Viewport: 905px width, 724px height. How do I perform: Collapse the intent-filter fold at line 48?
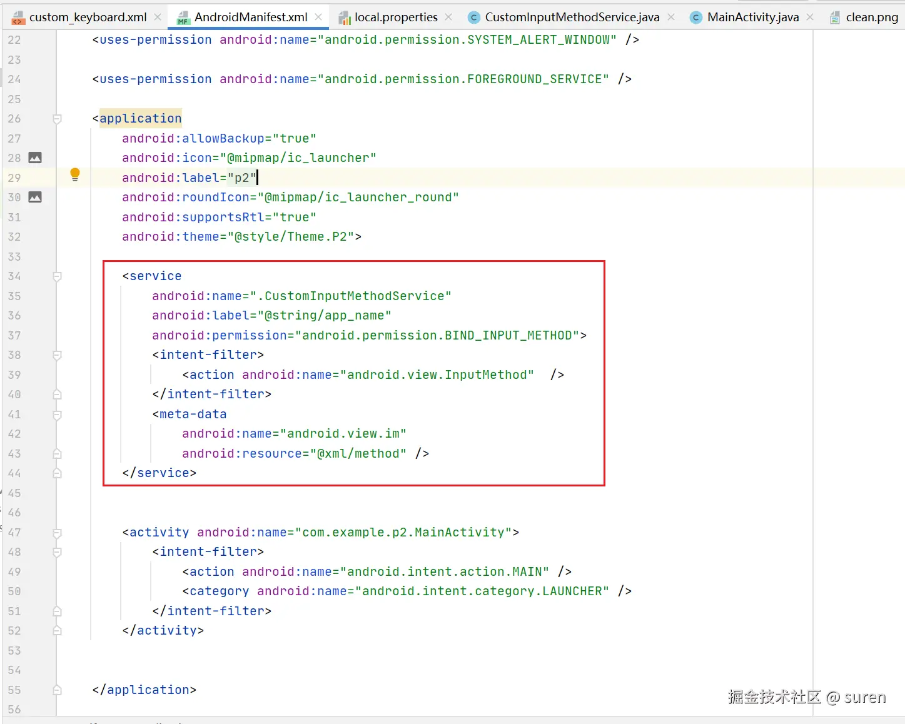click(57, 552)
